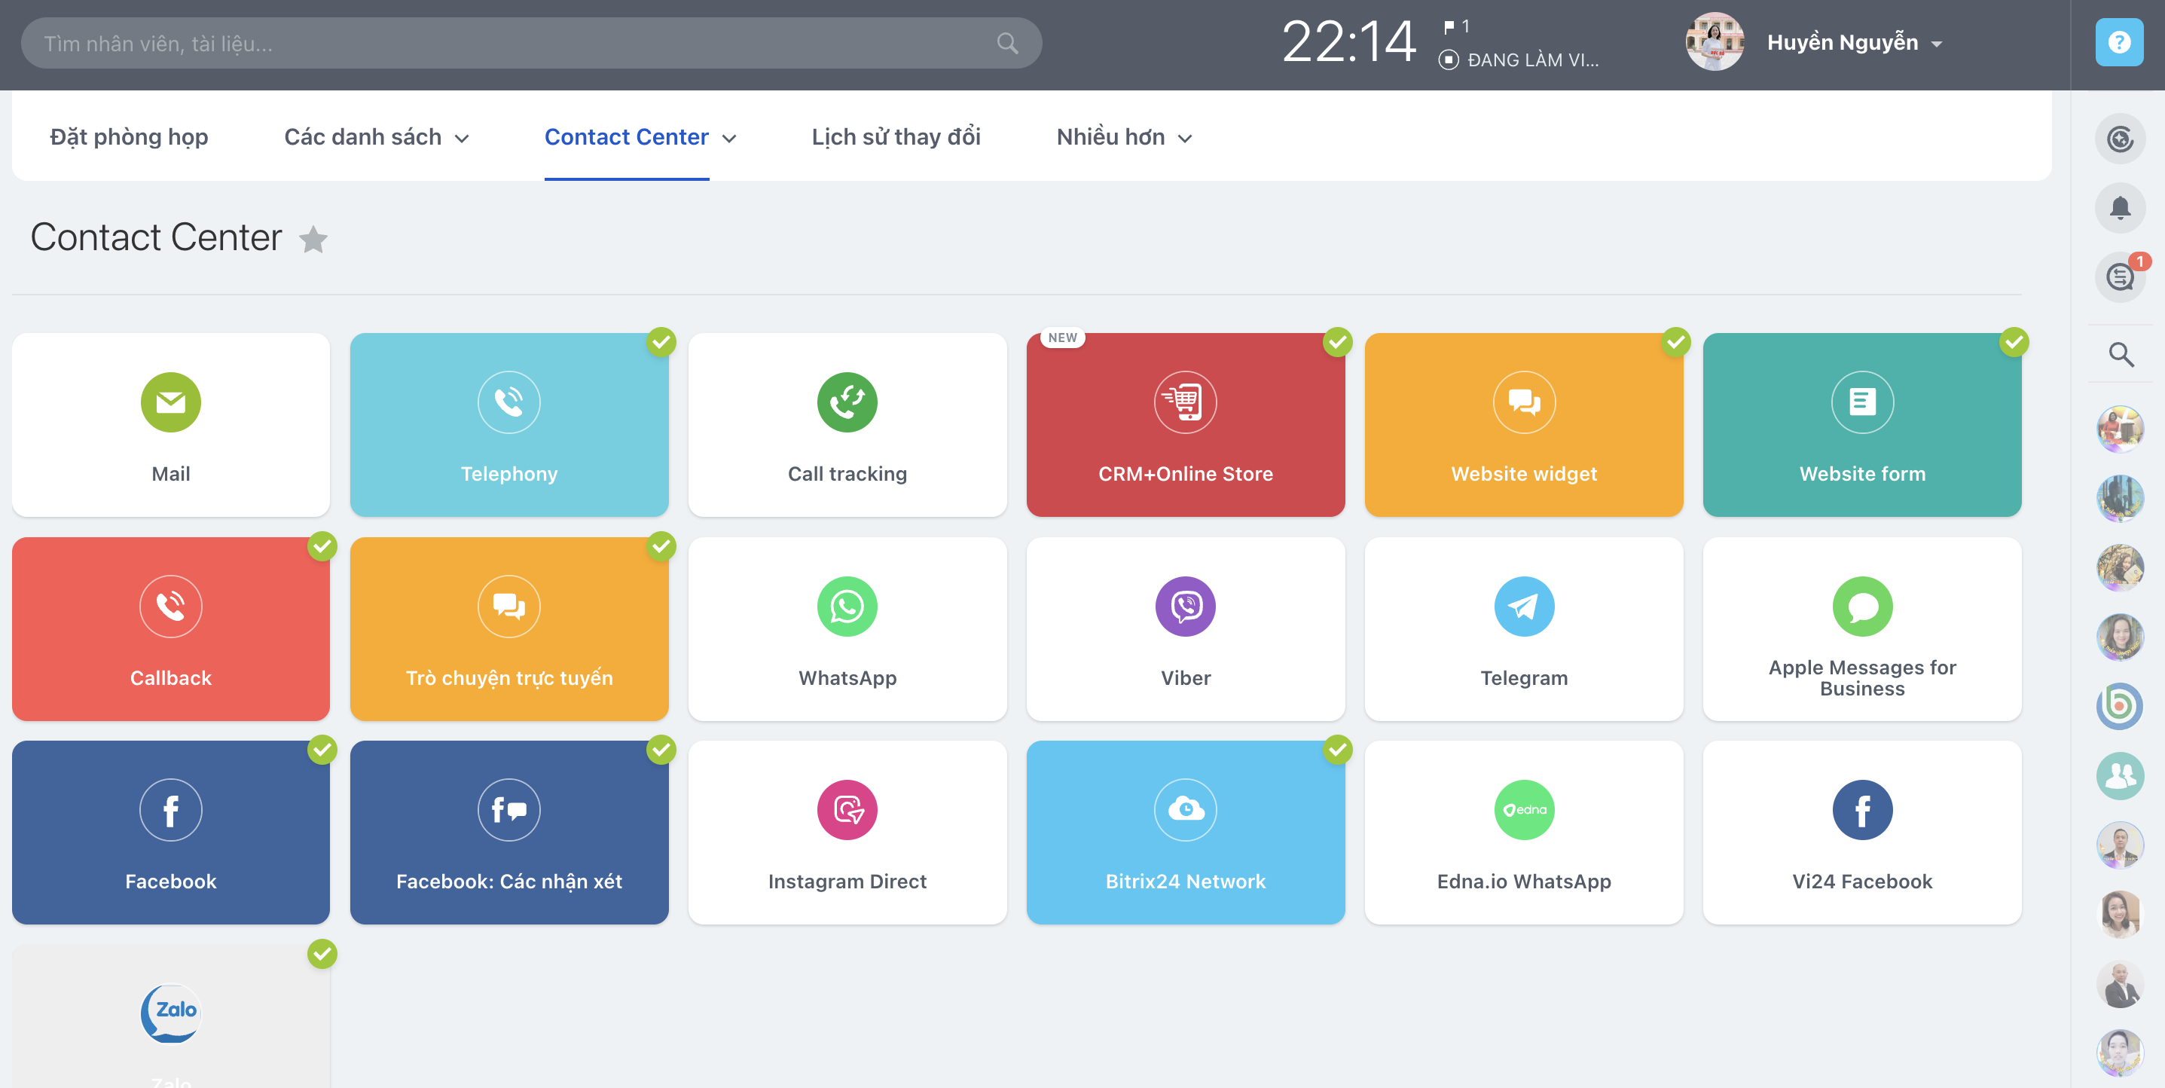Open the Facebook channel icon
The image size is (2165, 1088).
[170, 810]
